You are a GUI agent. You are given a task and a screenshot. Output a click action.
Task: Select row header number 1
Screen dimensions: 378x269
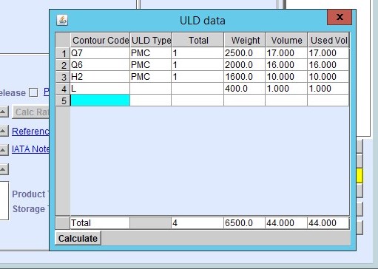coord(63,53)
